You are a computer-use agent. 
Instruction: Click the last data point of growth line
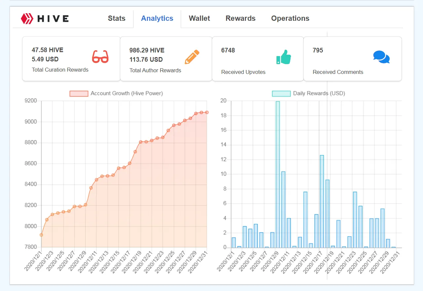pyautogui.click(x=207, y=112)
